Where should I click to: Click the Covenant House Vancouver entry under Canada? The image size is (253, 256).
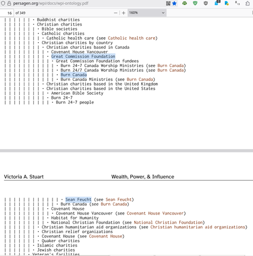[x=80, y=52]
